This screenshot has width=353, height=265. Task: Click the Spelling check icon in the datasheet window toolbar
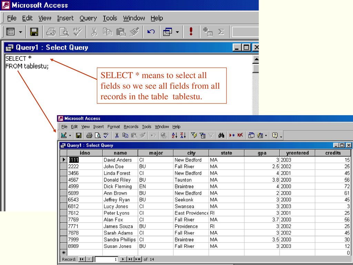[x=106, y=135]
